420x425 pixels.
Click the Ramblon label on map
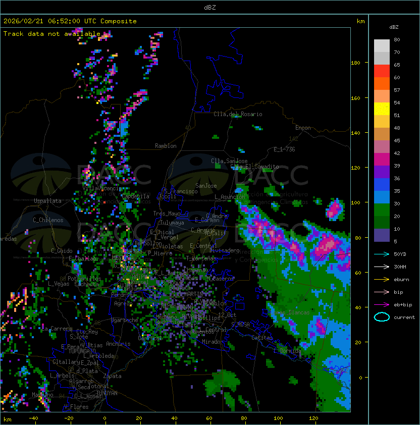[x=166, y=146]
